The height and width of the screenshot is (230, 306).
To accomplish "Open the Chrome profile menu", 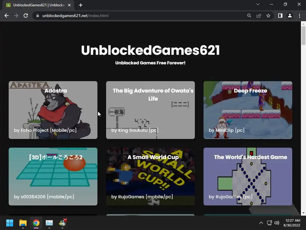I will 290,16.
